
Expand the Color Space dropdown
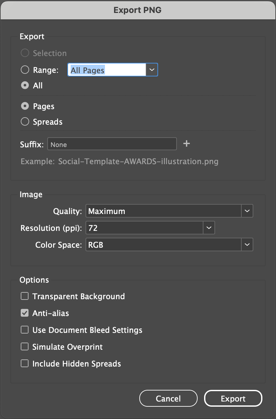pyautogui.click(x=247, y=245)
